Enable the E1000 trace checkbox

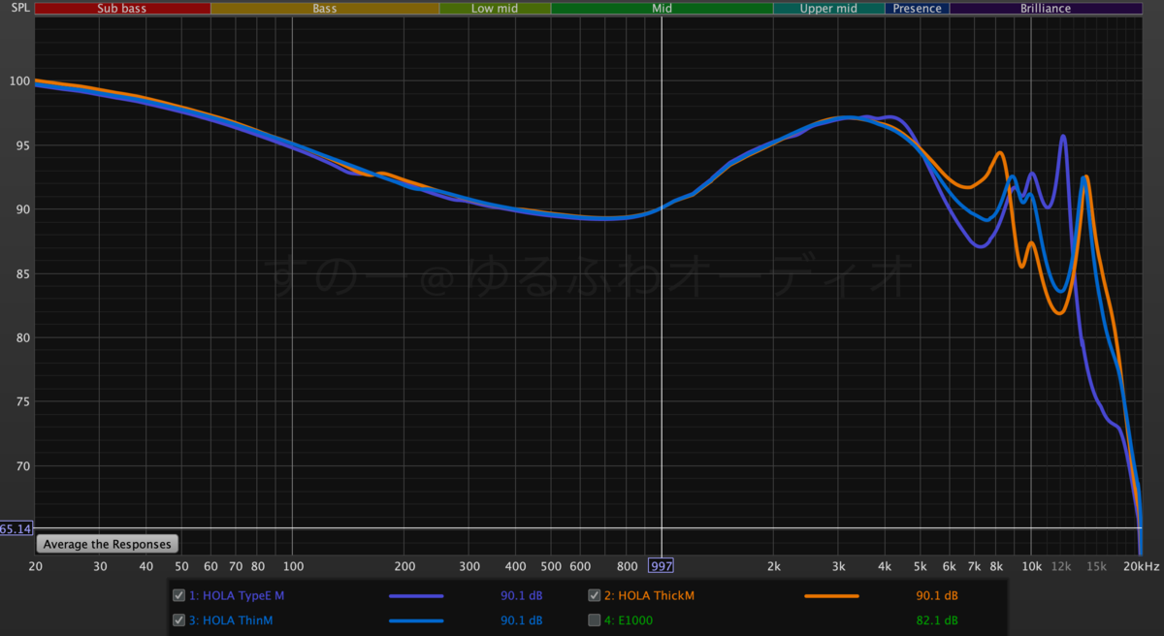pyautogui.click(x=595, y=620)
